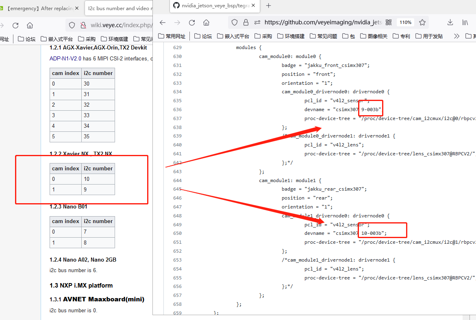
Task: Open a new tab with the plus button
Action: pos(268,6)
